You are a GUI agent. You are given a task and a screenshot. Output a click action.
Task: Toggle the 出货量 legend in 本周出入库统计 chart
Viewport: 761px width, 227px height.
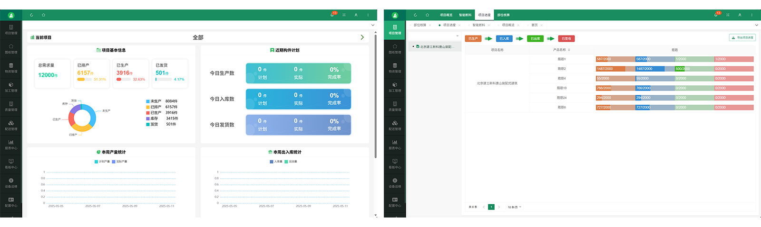[291, 162]
